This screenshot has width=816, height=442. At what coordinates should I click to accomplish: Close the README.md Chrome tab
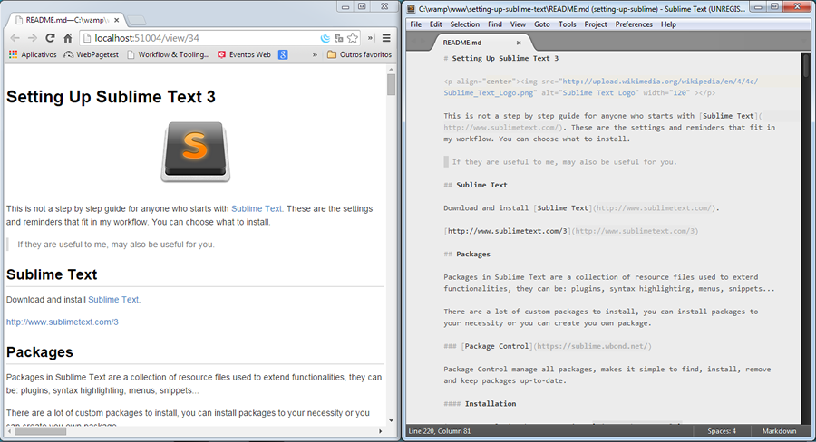point(117,20)
